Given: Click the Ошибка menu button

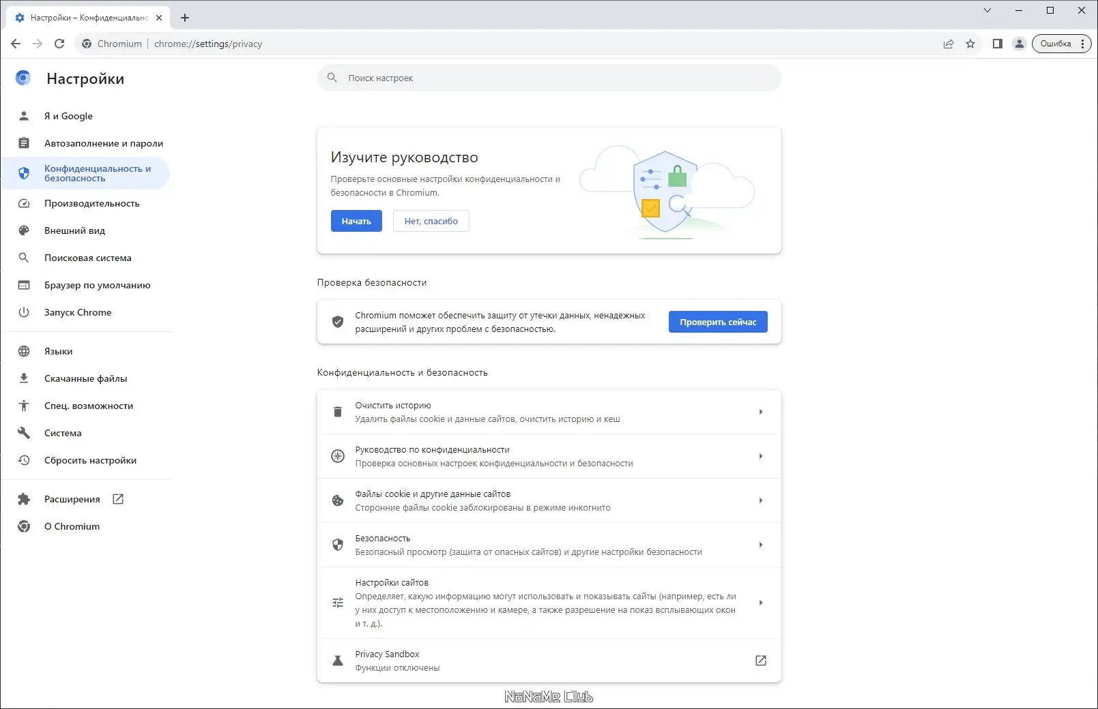Looking at the screenshot, I should point(1061,44).
